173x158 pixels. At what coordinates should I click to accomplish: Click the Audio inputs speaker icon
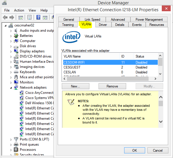(16, 31)
